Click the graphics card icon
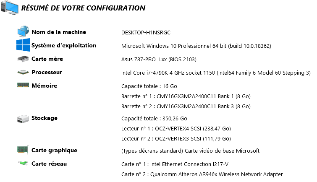 23,150
